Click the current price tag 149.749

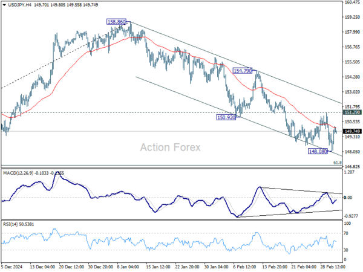pyautogui.click(x=352, y=131)
